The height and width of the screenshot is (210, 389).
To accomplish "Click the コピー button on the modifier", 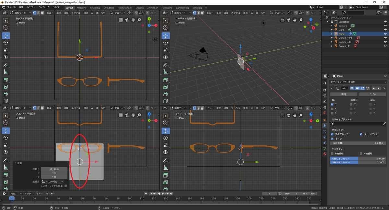I will point(372,94).
